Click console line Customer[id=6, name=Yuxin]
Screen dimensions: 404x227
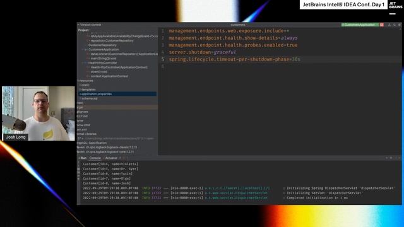point(108,174)
